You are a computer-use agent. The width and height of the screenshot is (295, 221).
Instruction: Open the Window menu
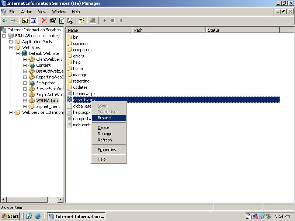[x=59, y=12]
